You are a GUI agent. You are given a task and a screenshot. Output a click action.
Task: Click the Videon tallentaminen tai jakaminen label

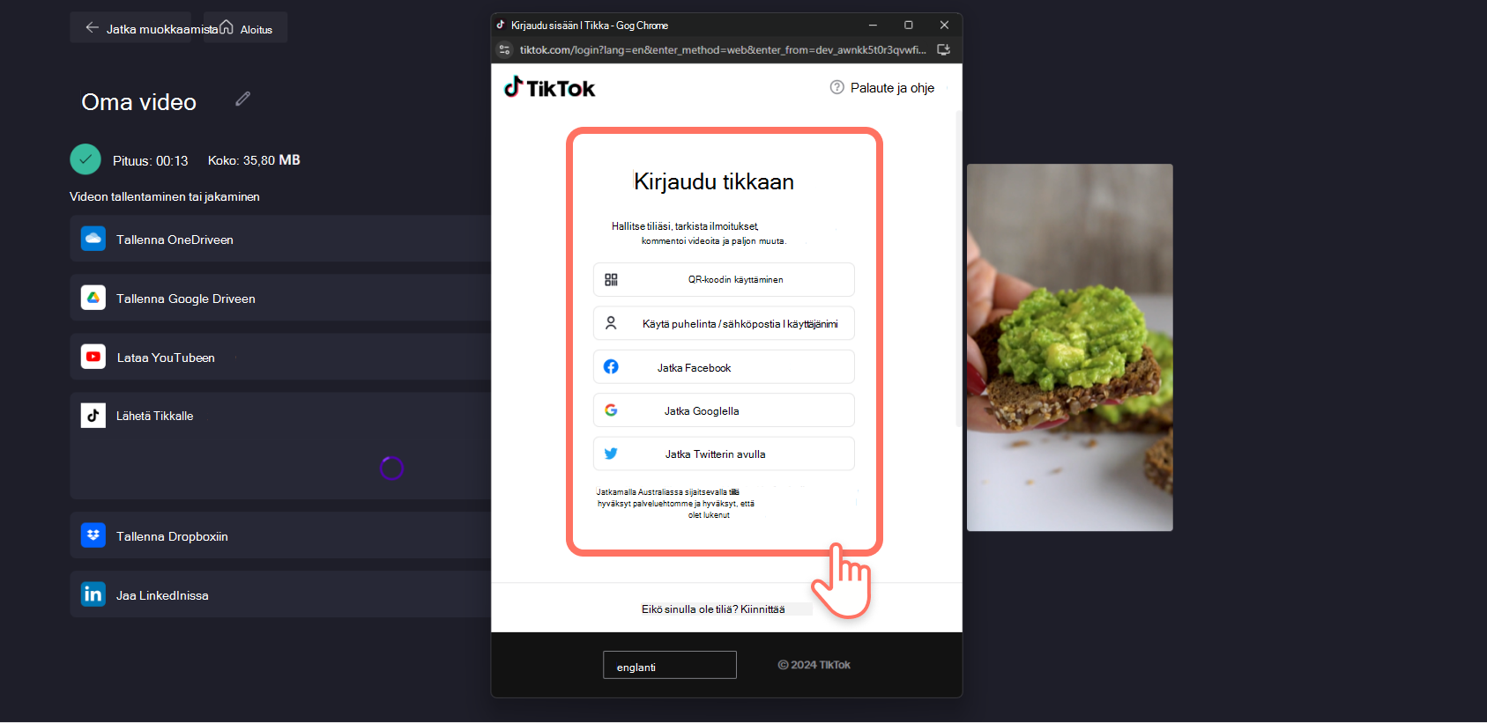click(x=165, y=196)
